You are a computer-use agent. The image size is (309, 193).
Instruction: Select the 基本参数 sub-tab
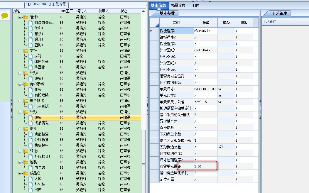pos(167,13)
